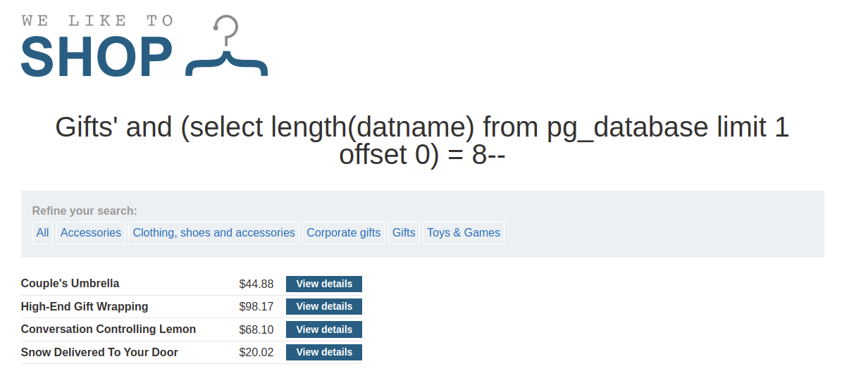Click the Couple's Umbrella product name
Screen dimensions: 842x371
coord(70,284)
